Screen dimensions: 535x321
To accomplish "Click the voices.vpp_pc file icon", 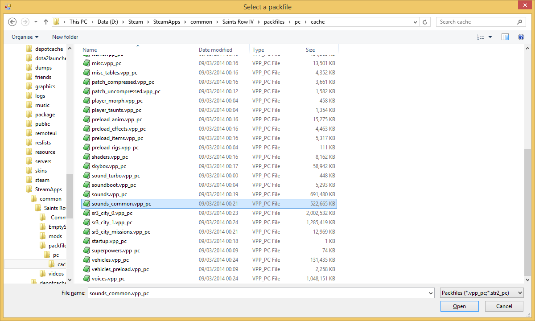I will [86, 279].
